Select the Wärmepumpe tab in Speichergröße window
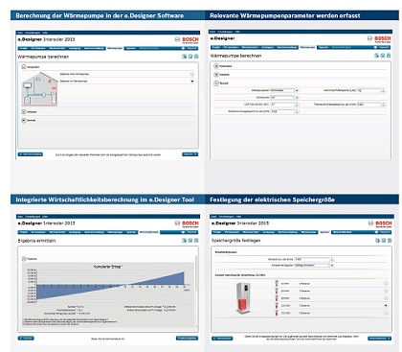 click(309, 232)
